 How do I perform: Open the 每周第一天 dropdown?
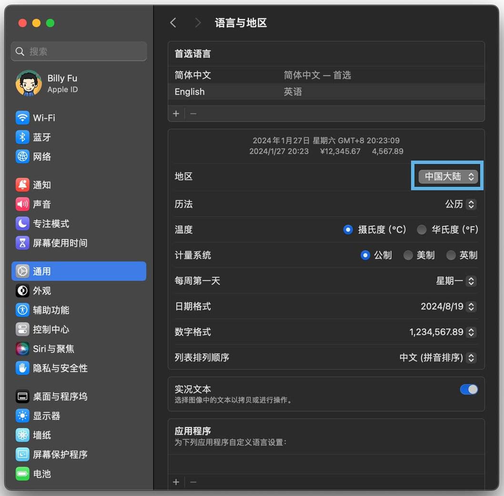click(x=455, y=281)
